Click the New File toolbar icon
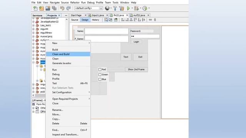The image size is (246, 138). tap(35, 8)
